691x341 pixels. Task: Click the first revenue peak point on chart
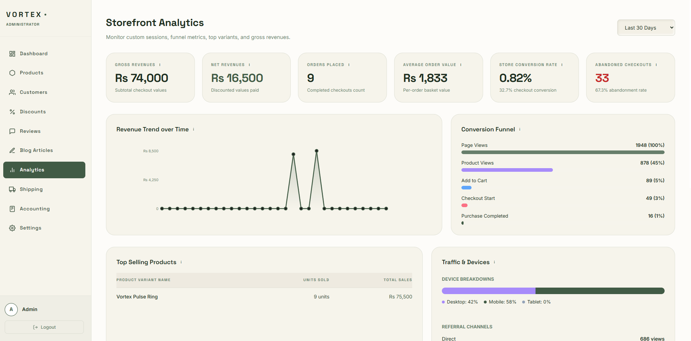(293, 154)
